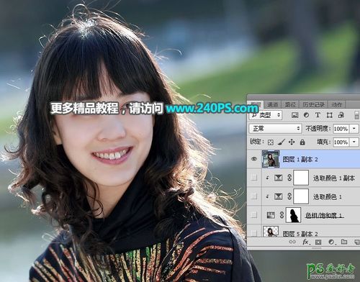360x282 pixels.
Task: Open 类型 filter type dropdown
Action: 266,115
